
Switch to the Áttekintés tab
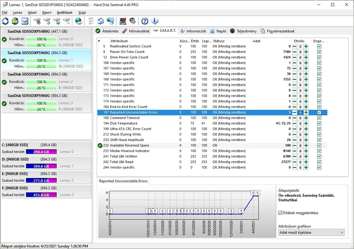pyautogui.click(x=107, y=31)
